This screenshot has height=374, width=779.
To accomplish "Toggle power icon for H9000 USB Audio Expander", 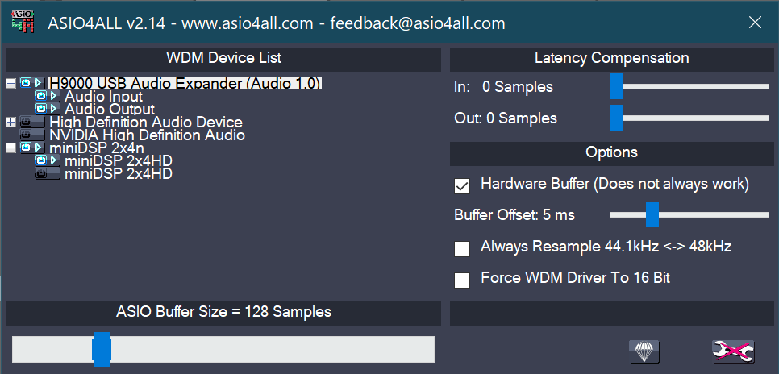I will tap(26, 83).
